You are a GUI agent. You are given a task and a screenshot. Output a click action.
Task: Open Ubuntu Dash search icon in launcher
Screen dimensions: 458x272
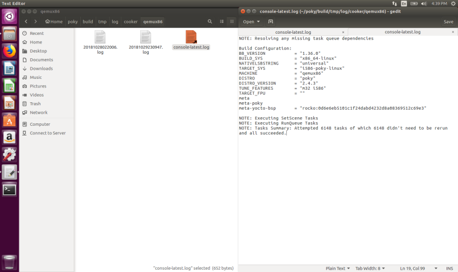tap(9, 17)
